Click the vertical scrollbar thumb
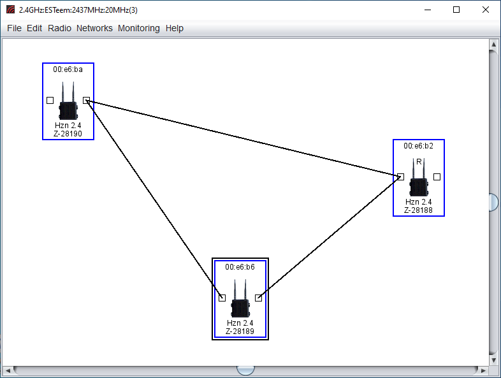The image size is (501, 378). pos(493,202)
